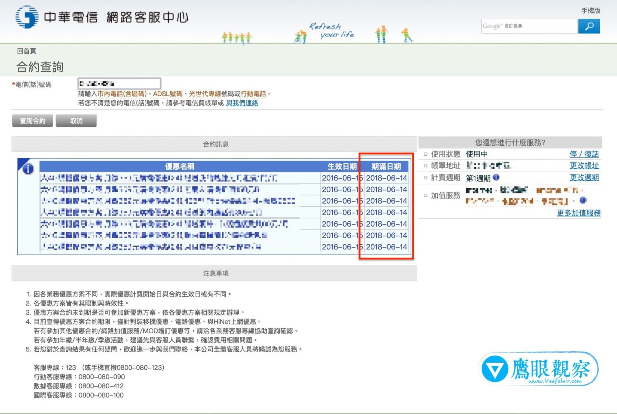Click the 期滿日期 column header
This screenshot has width=617, height=414.
(x=386, y=166)
